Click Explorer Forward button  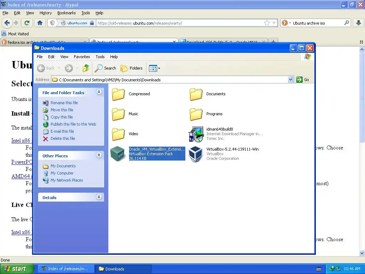coord(69,68)
